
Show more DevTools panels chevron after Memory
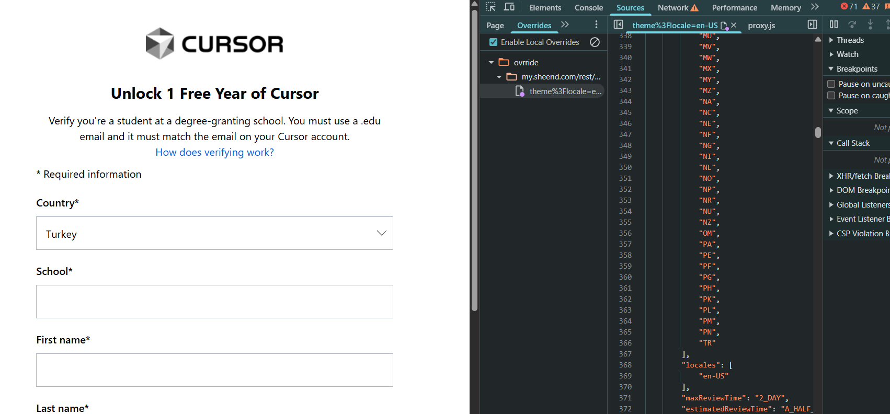pos(815,7)
